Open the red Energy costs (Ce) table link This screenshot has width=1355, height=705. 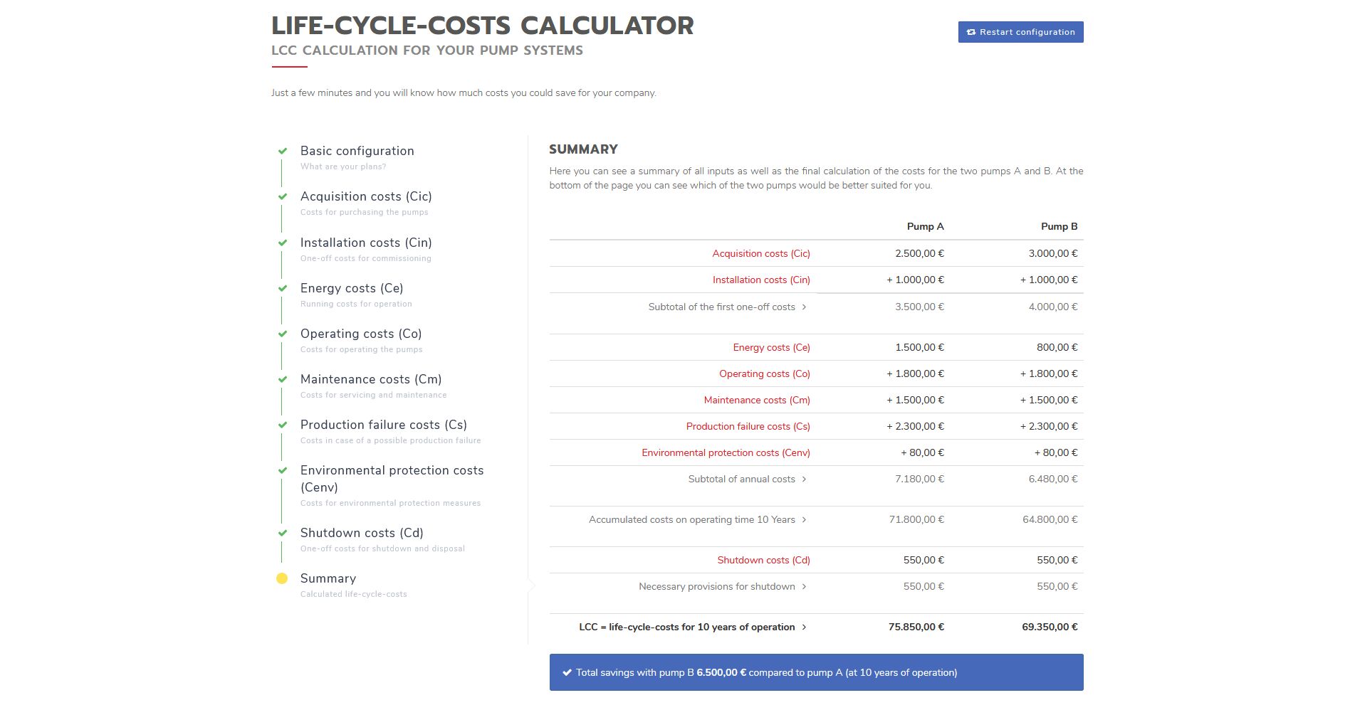point(771,347)
